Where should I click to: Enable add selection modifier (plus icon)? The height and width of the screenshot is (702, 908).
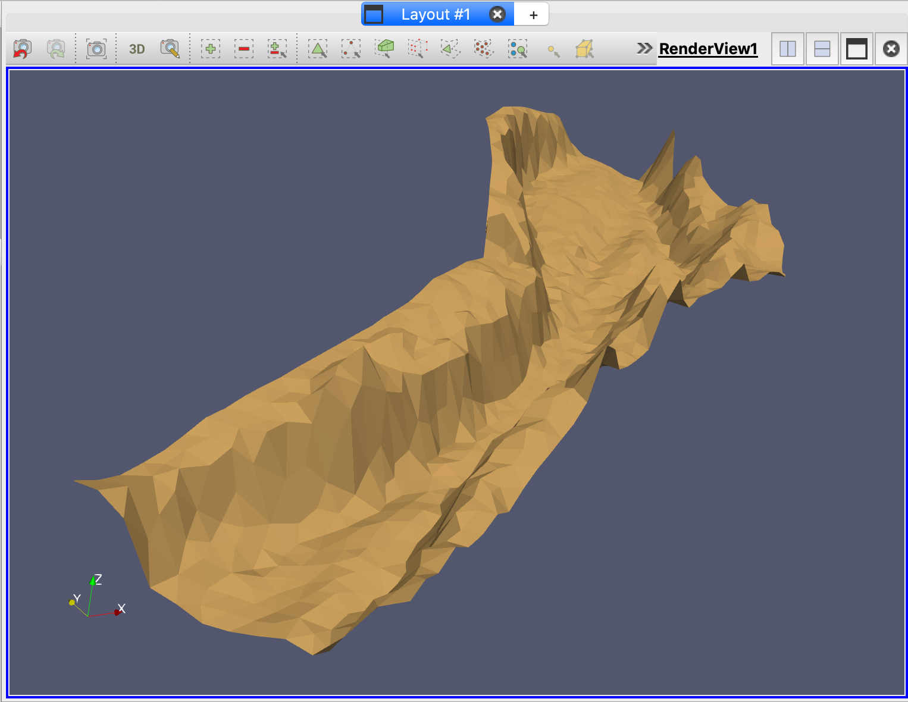[211, 49]
